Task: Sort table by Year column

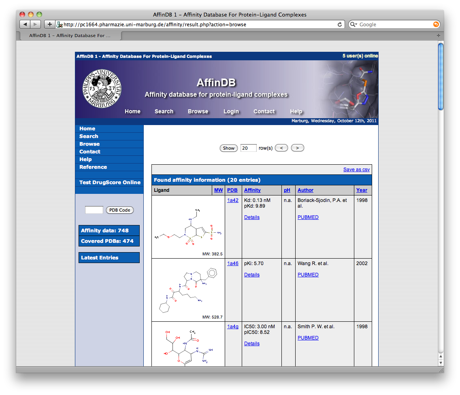Action: click(362, 190)
